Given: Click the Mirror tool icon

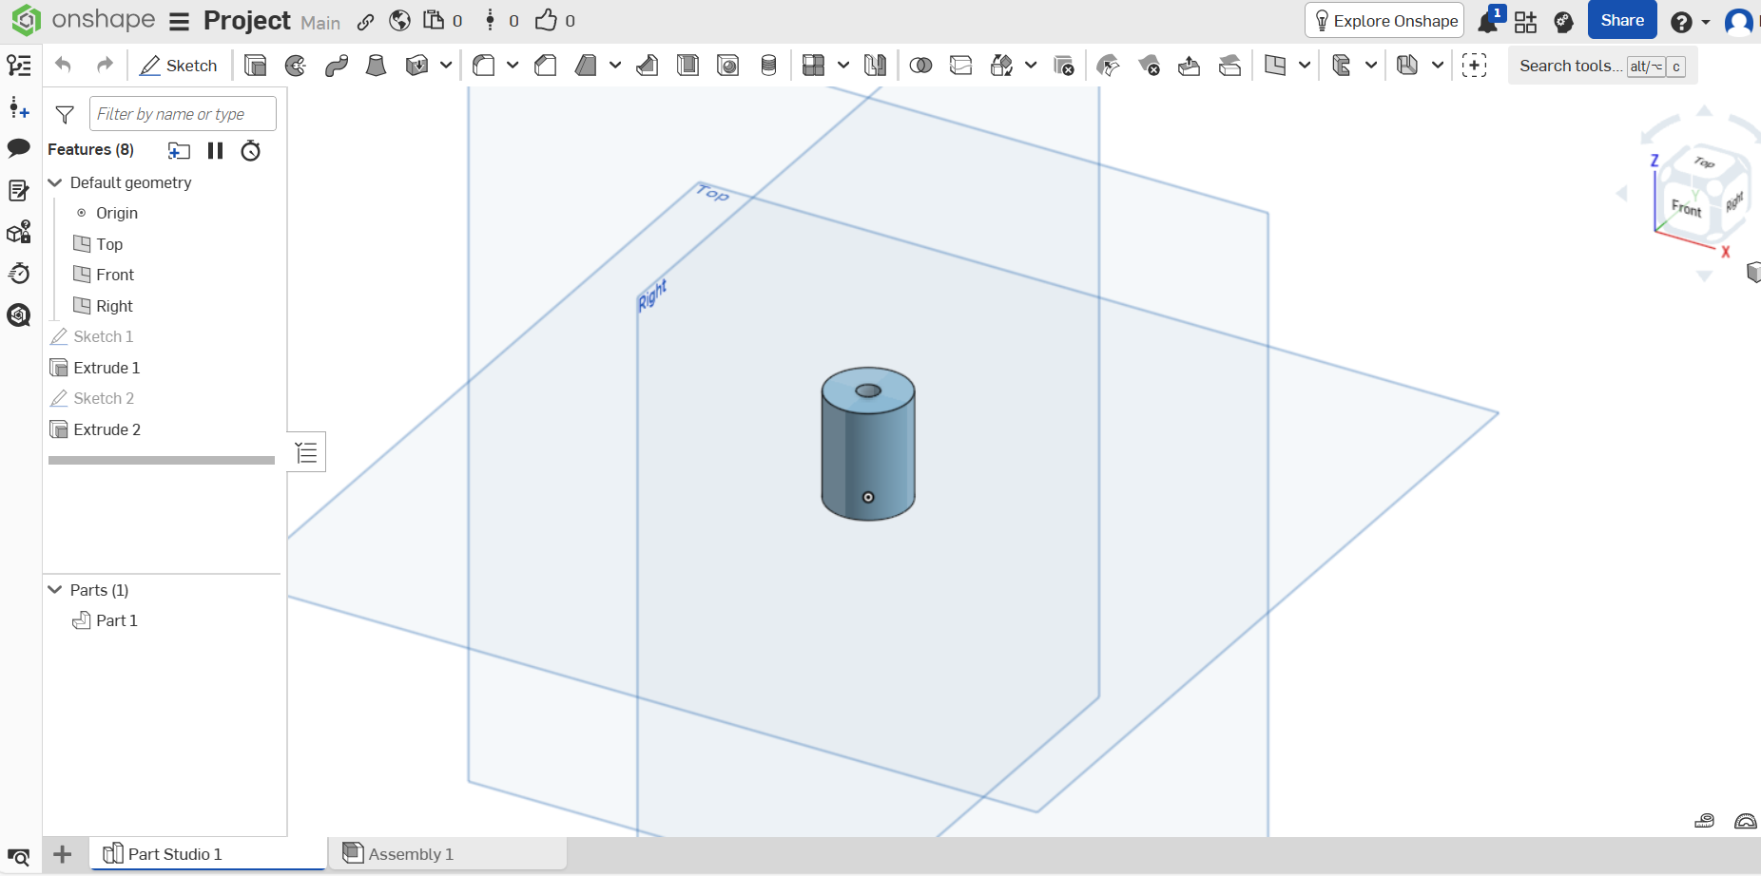Looking at the screenshot, I should [875, 66].
